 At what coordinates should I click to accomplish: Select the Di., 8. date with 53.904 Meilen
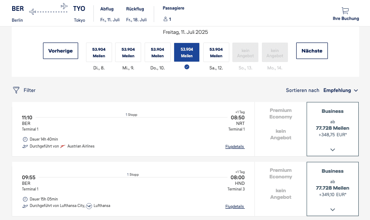99,53
